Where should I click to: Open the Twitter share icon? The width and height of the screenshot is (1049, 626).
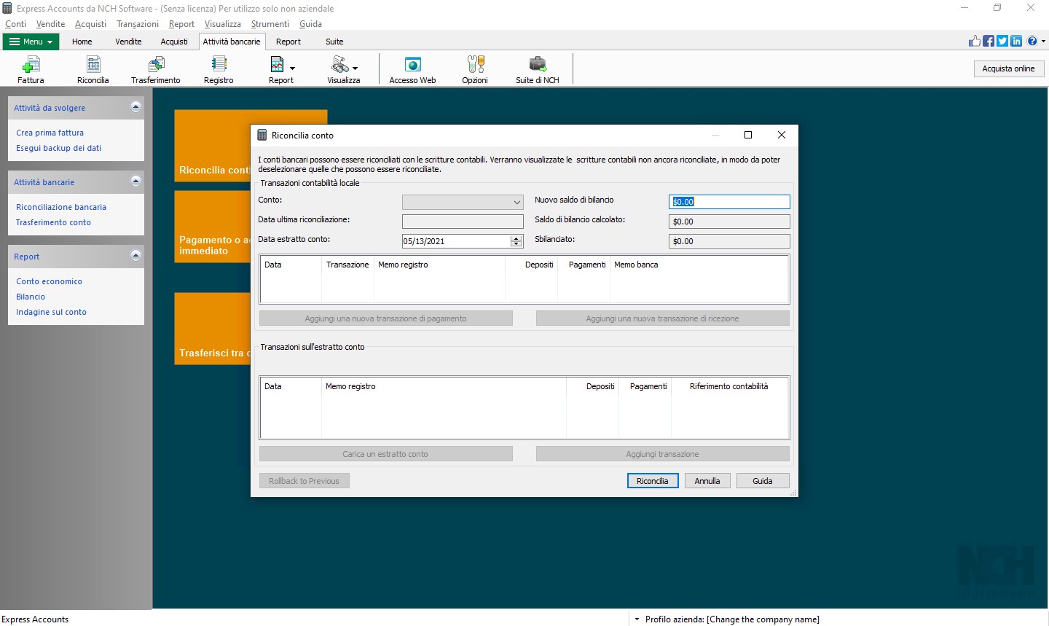1002,41
